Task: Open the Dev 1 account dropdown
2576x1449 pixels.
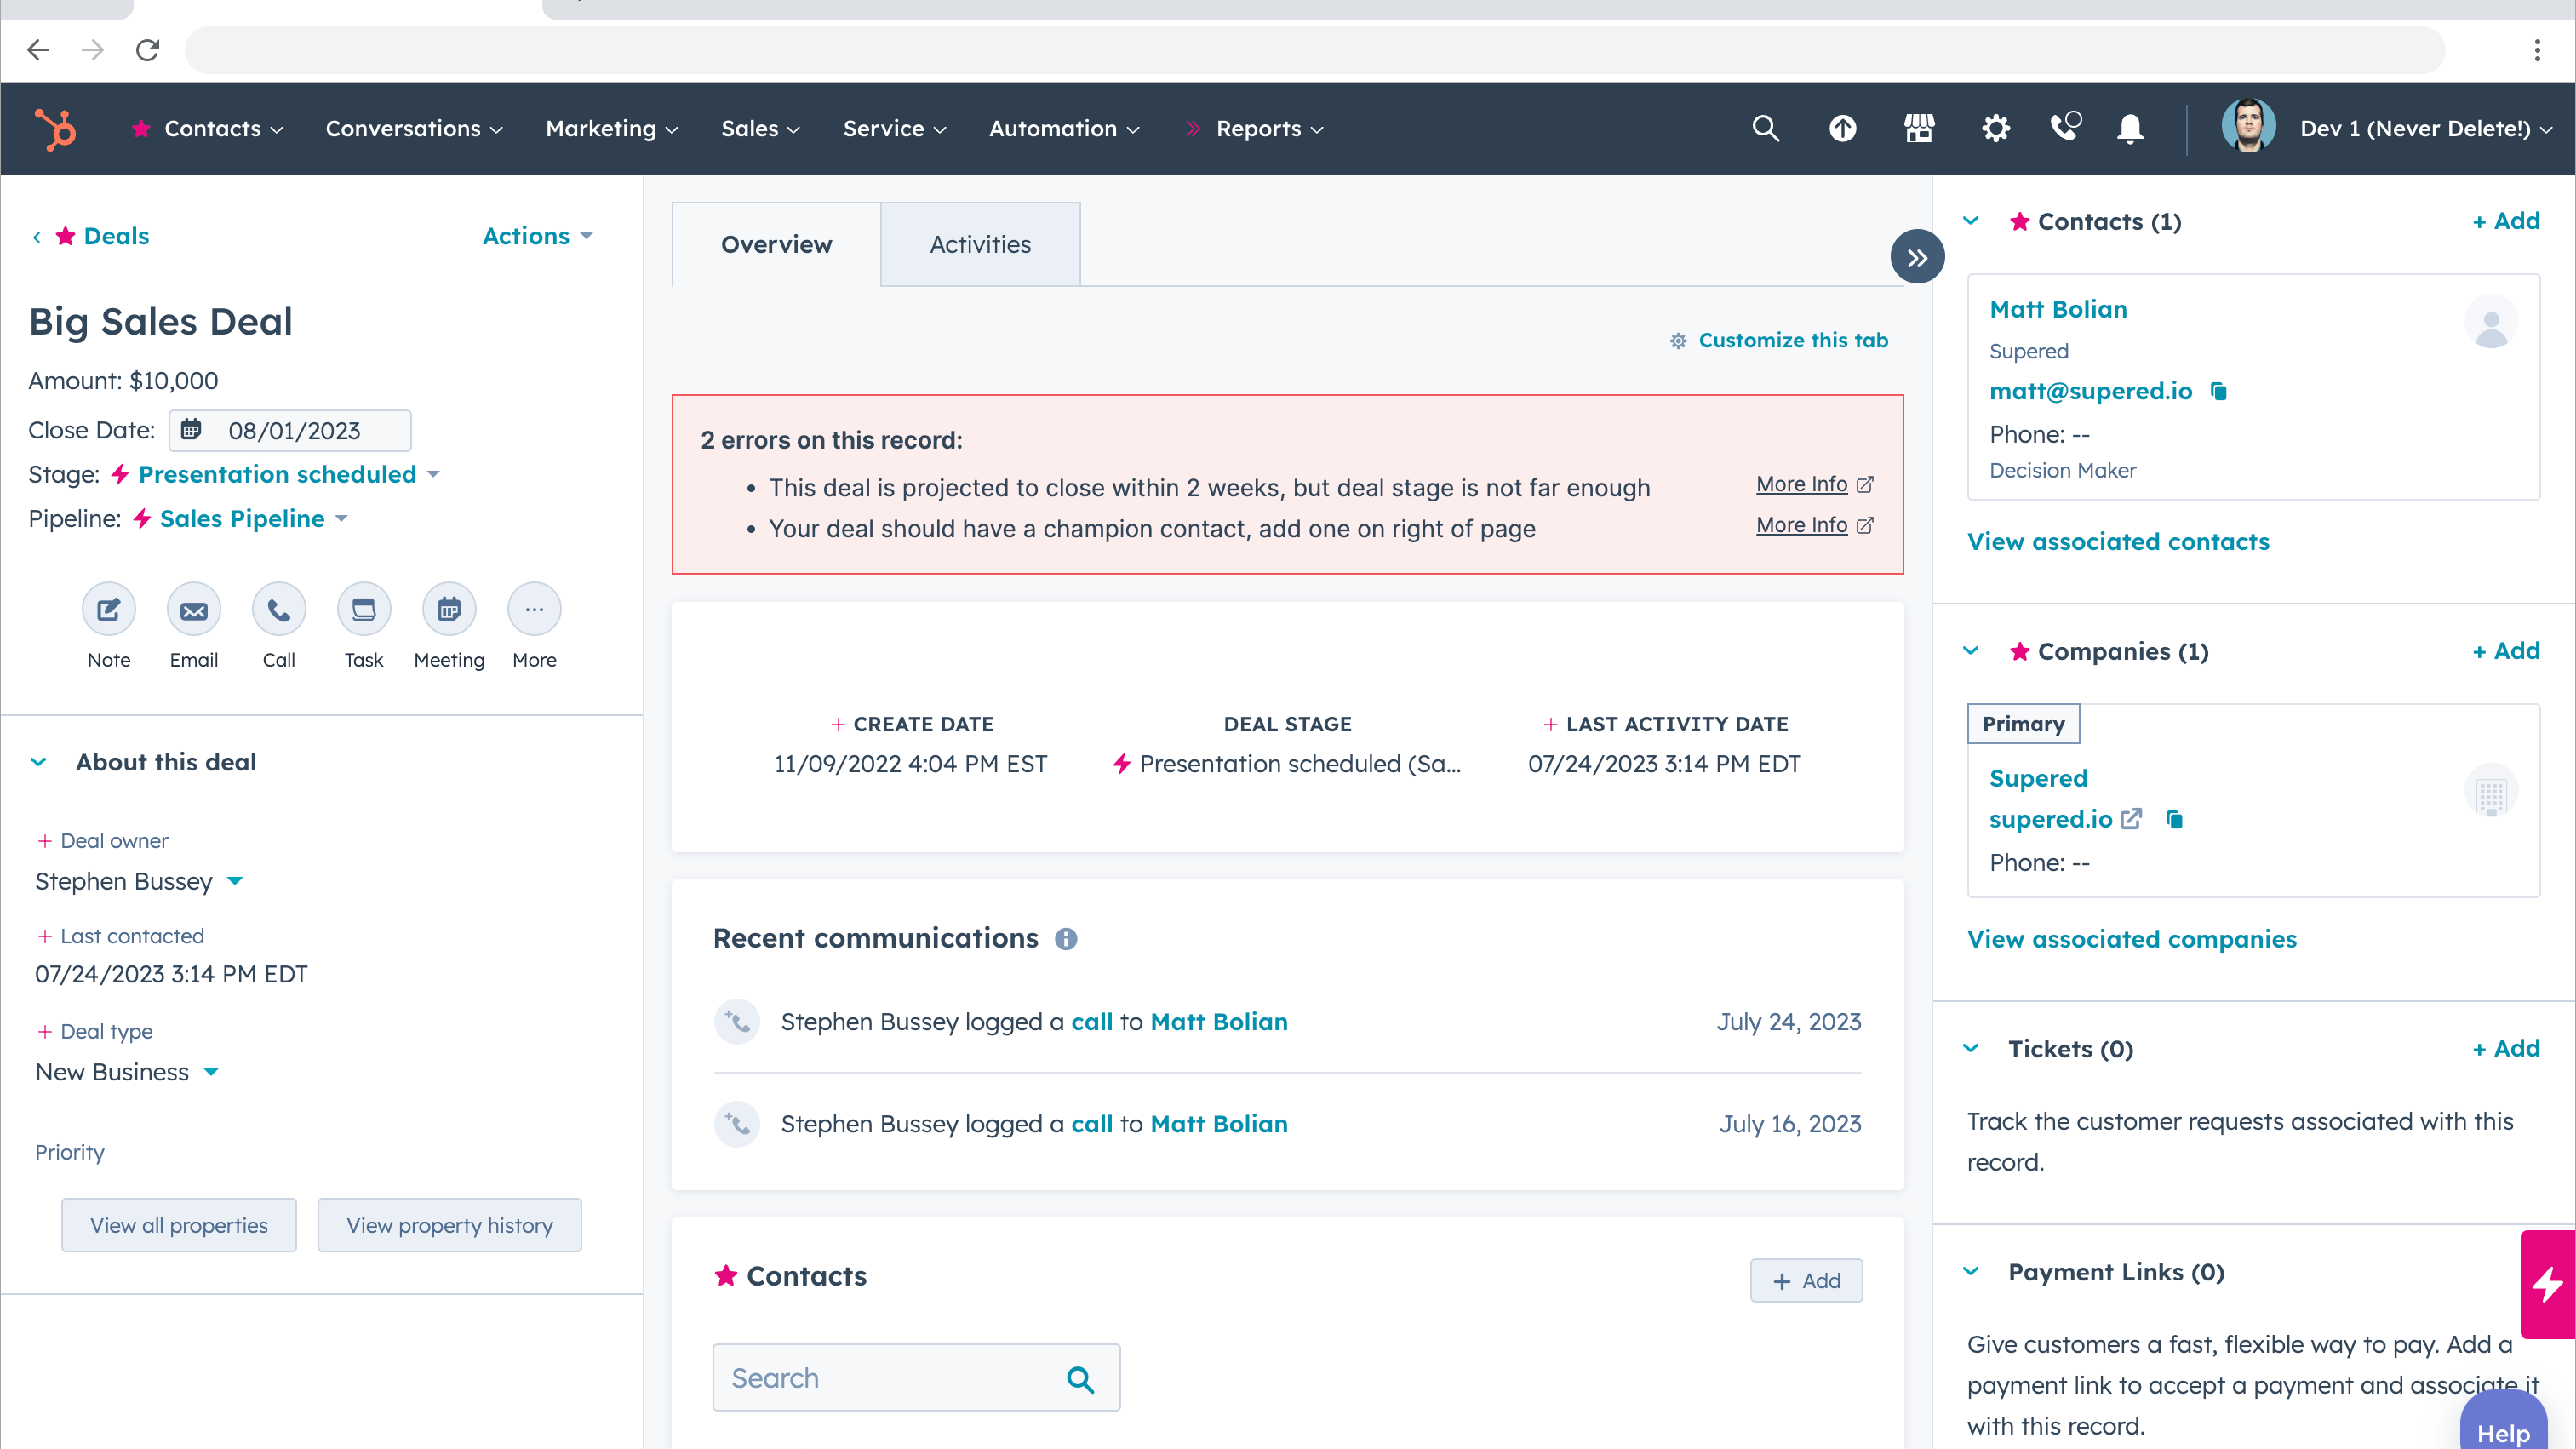Action: click(x=2426, y=129)
